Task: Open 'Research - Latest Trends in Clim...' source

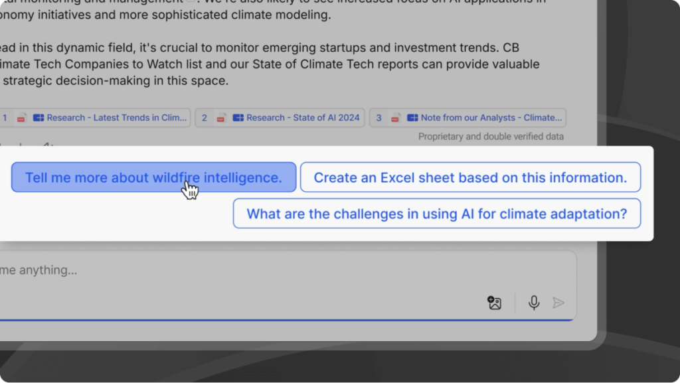Action: pos(116,117)
